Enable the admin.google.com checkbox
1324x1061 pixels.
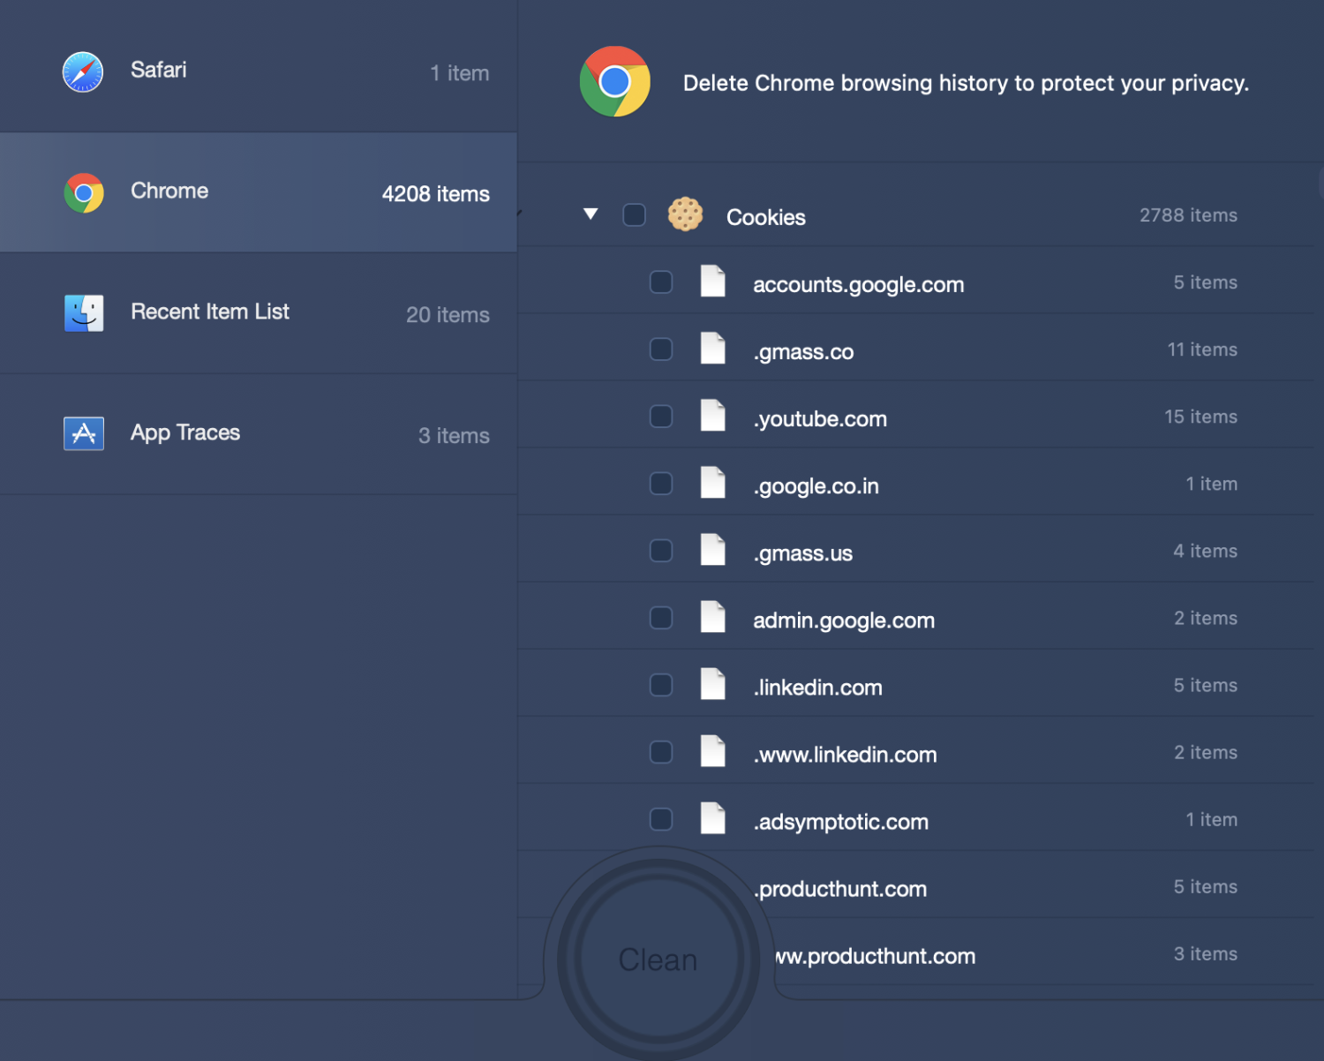(661, 618)
